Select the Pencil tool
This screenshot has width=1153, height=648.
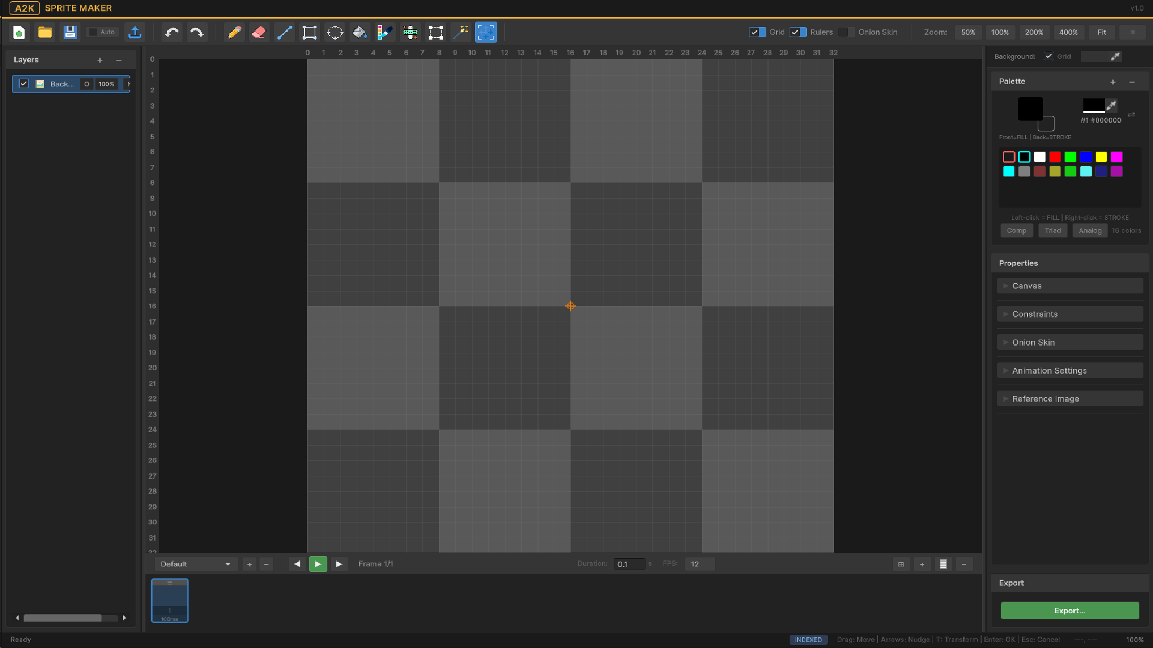(x=234, y=32)
